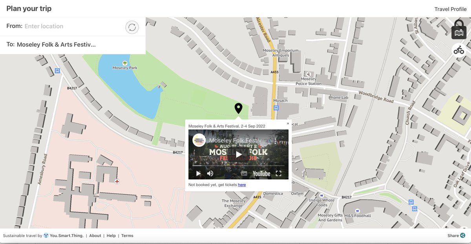Close the festival info popup
This screenshot has width=471, height=244.
click(x=288, y=123)
